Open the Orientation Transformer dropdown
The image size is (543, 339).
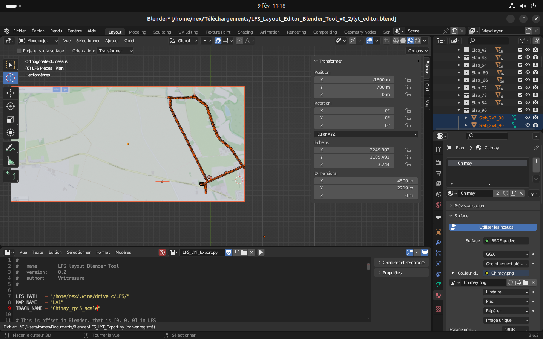[115, 51]
